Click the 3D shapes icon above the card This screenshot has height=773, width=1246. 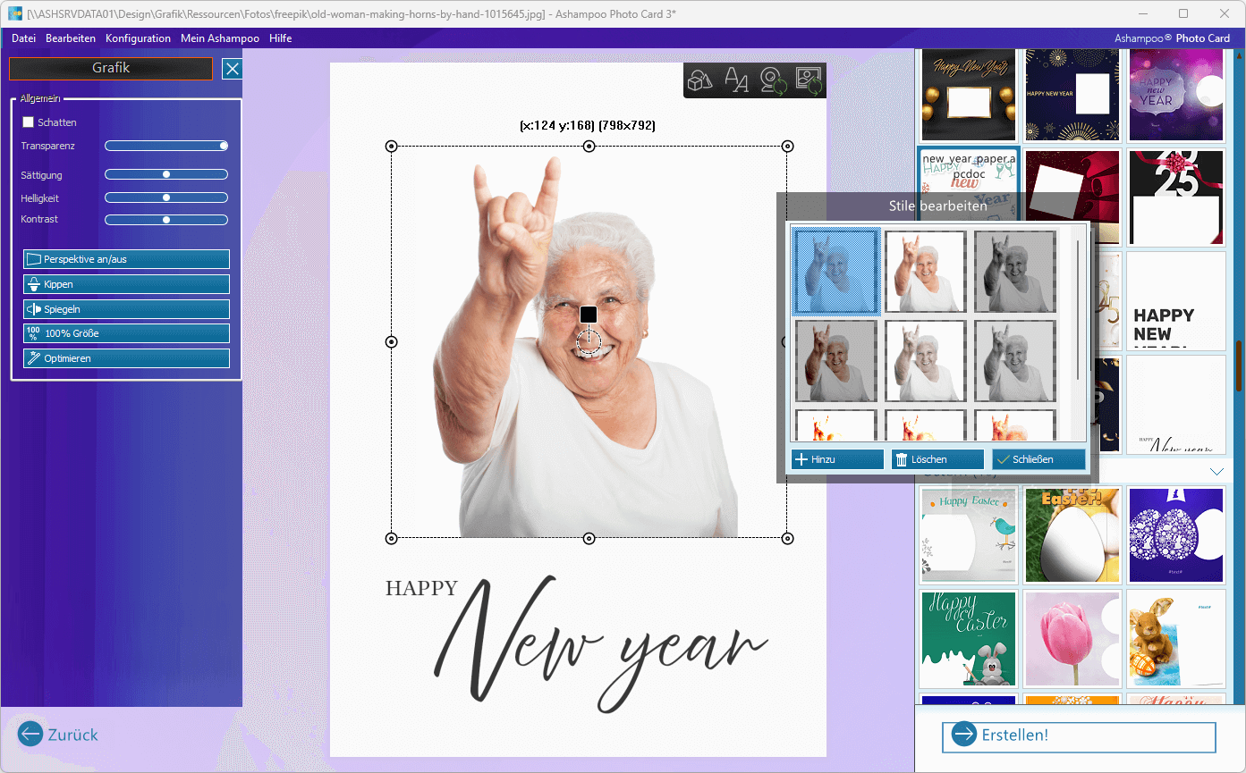coord(700,80)
